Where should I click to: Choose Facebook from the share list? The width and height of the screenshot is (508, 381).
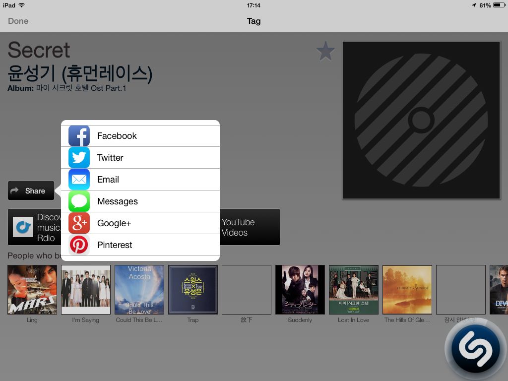point(140,136)
